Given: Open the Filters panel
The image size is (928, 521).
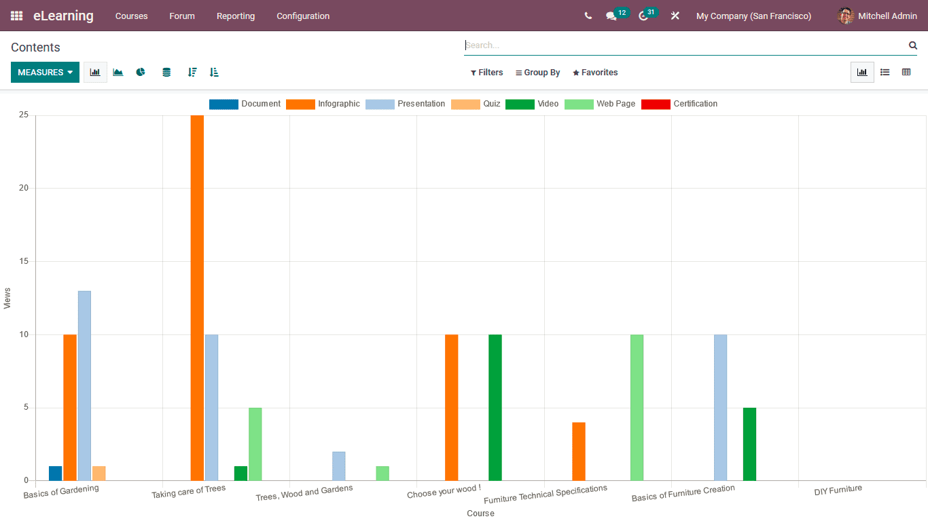Looking at the screenshot, I should tap(486, 72).
